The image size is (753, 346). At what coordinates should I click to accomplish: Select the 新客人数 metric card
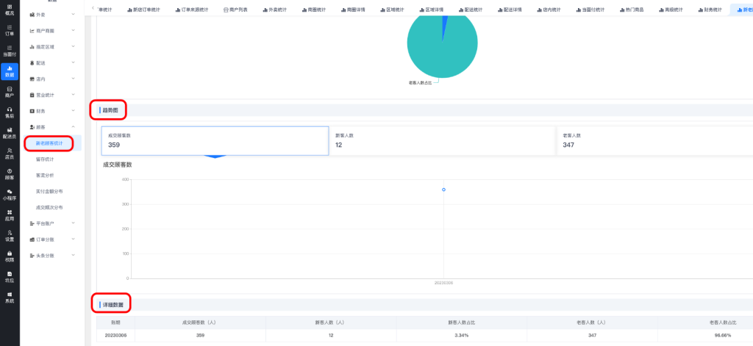click(x=441, y=140)
